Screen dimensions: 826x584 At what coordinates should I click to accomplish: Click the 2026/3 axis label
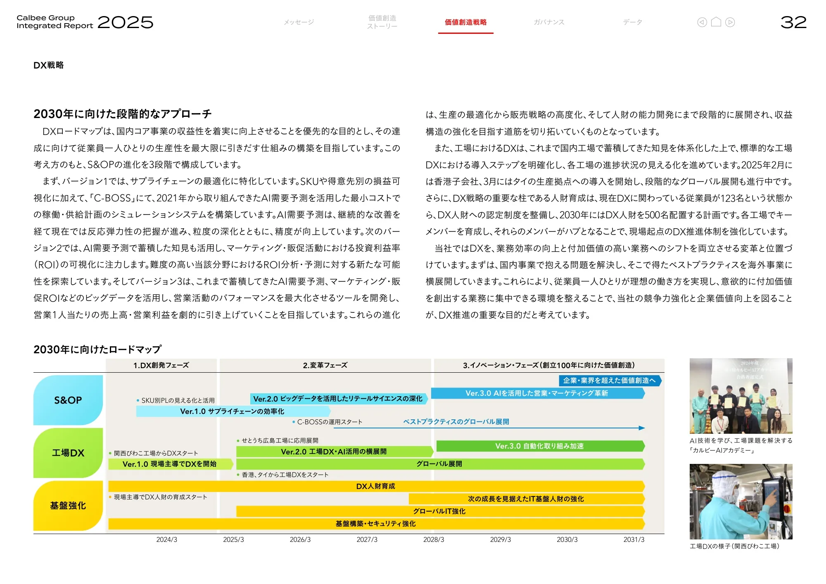click(x=300, y=539)
